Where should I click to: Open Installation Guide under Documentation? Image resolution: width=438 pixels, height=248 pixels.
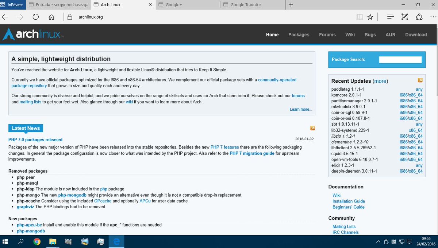pos(349,201)
